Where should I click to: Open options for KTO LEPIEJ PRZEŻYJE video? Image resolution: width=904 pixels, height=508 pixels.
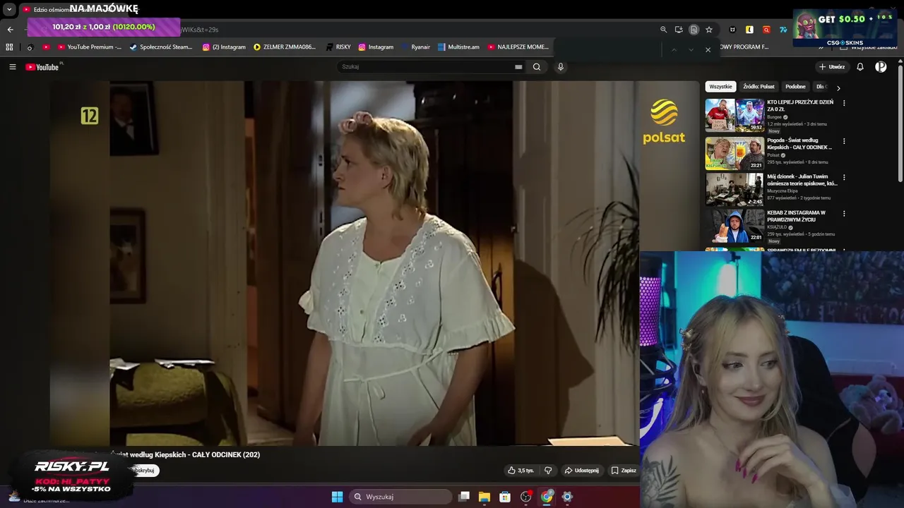[x=844, y=103]
